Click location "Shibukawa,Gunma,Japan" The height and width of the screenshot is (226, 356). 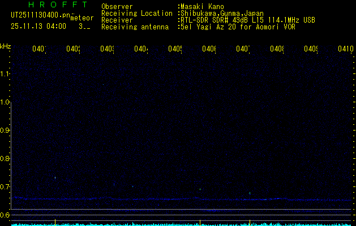(221, 14)
